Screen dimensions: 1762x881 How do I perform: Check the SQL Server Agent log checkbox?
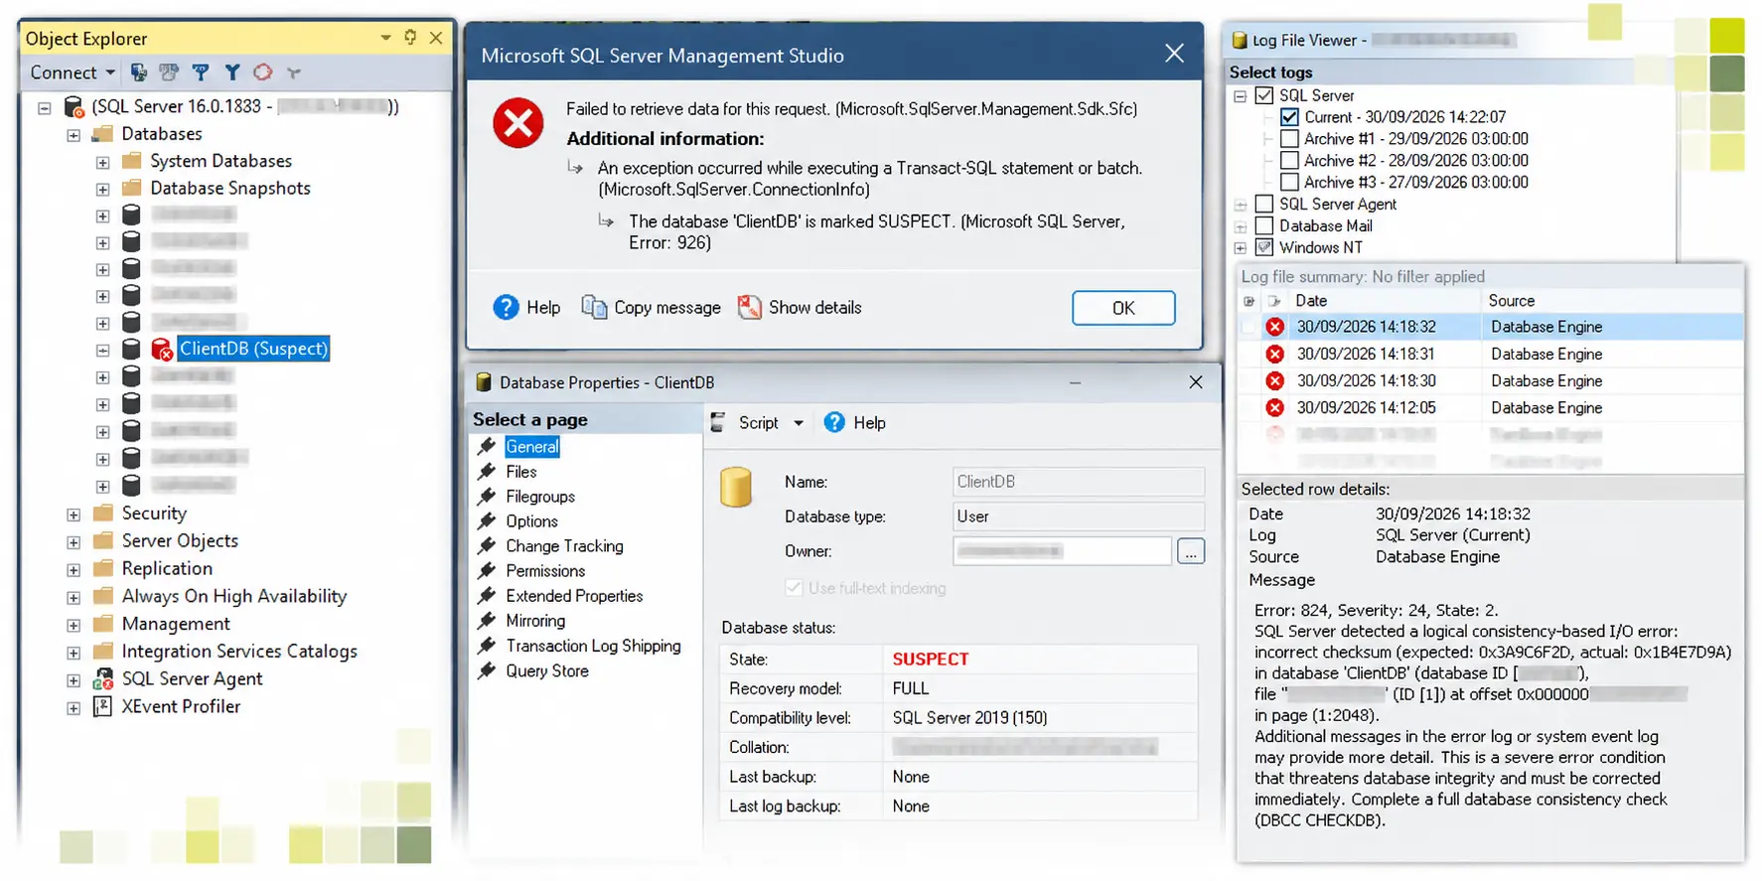pos(1264,205)
